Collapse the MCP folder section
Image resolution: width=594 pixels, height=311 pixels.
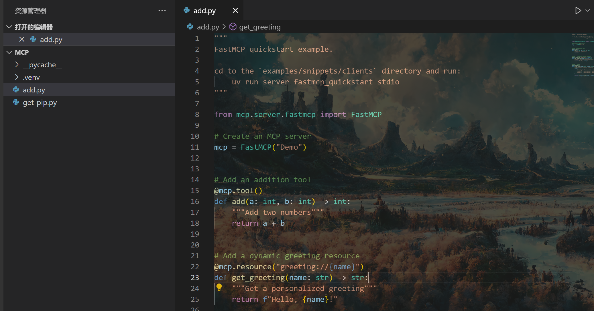click(9, 52)
